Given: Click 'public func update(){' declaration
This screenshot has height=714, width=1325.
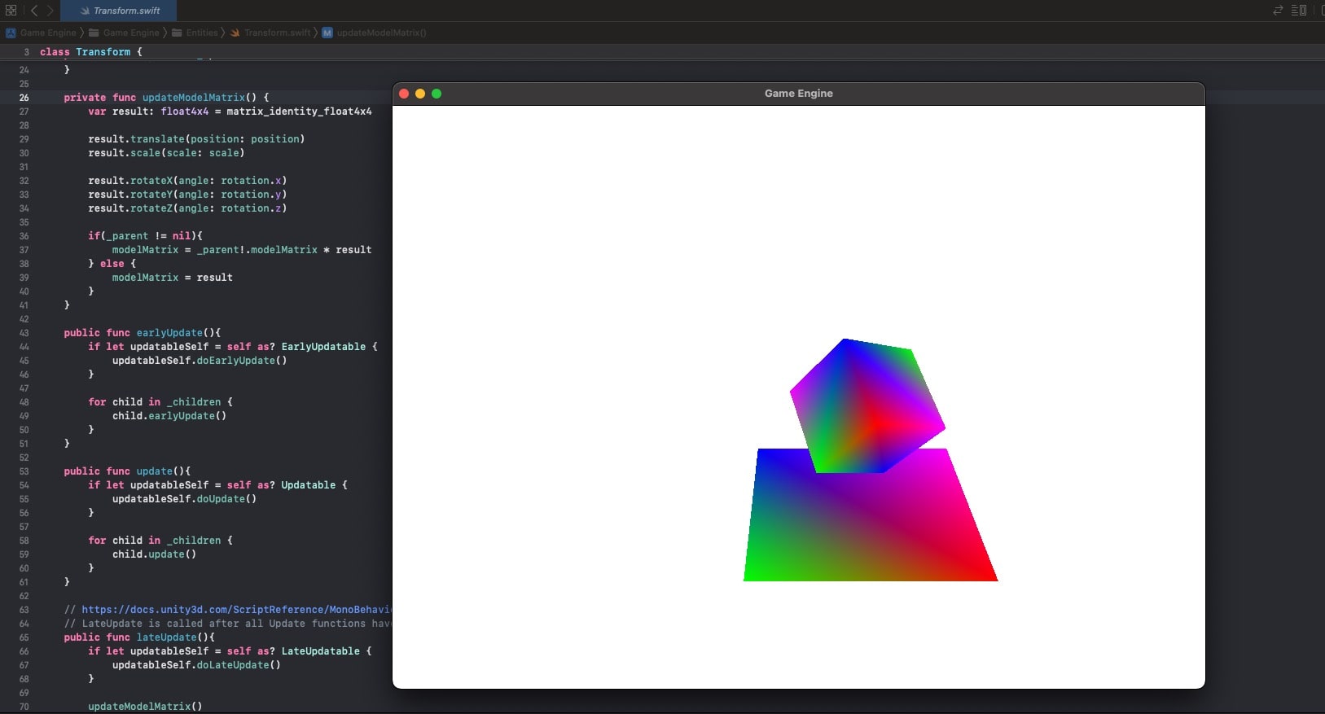Looking at the screenshot, I should point(127,471).
